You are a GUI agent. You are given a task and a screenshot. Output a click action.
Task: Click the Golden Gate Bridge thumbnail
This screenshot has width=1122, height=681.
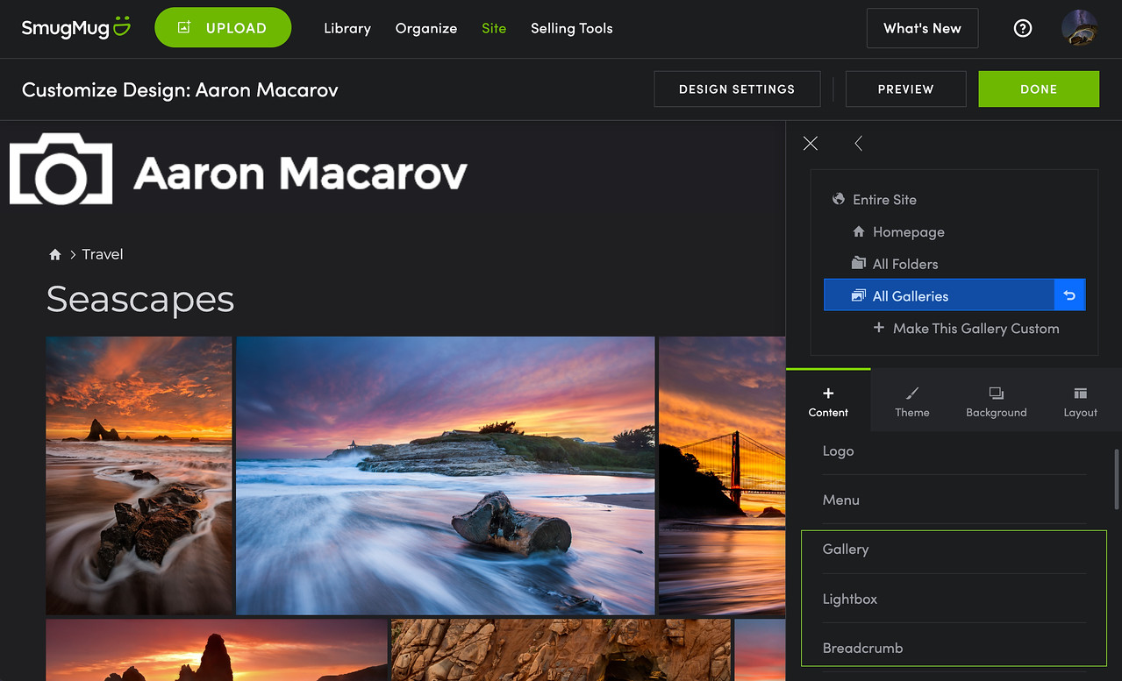[721, 475]
